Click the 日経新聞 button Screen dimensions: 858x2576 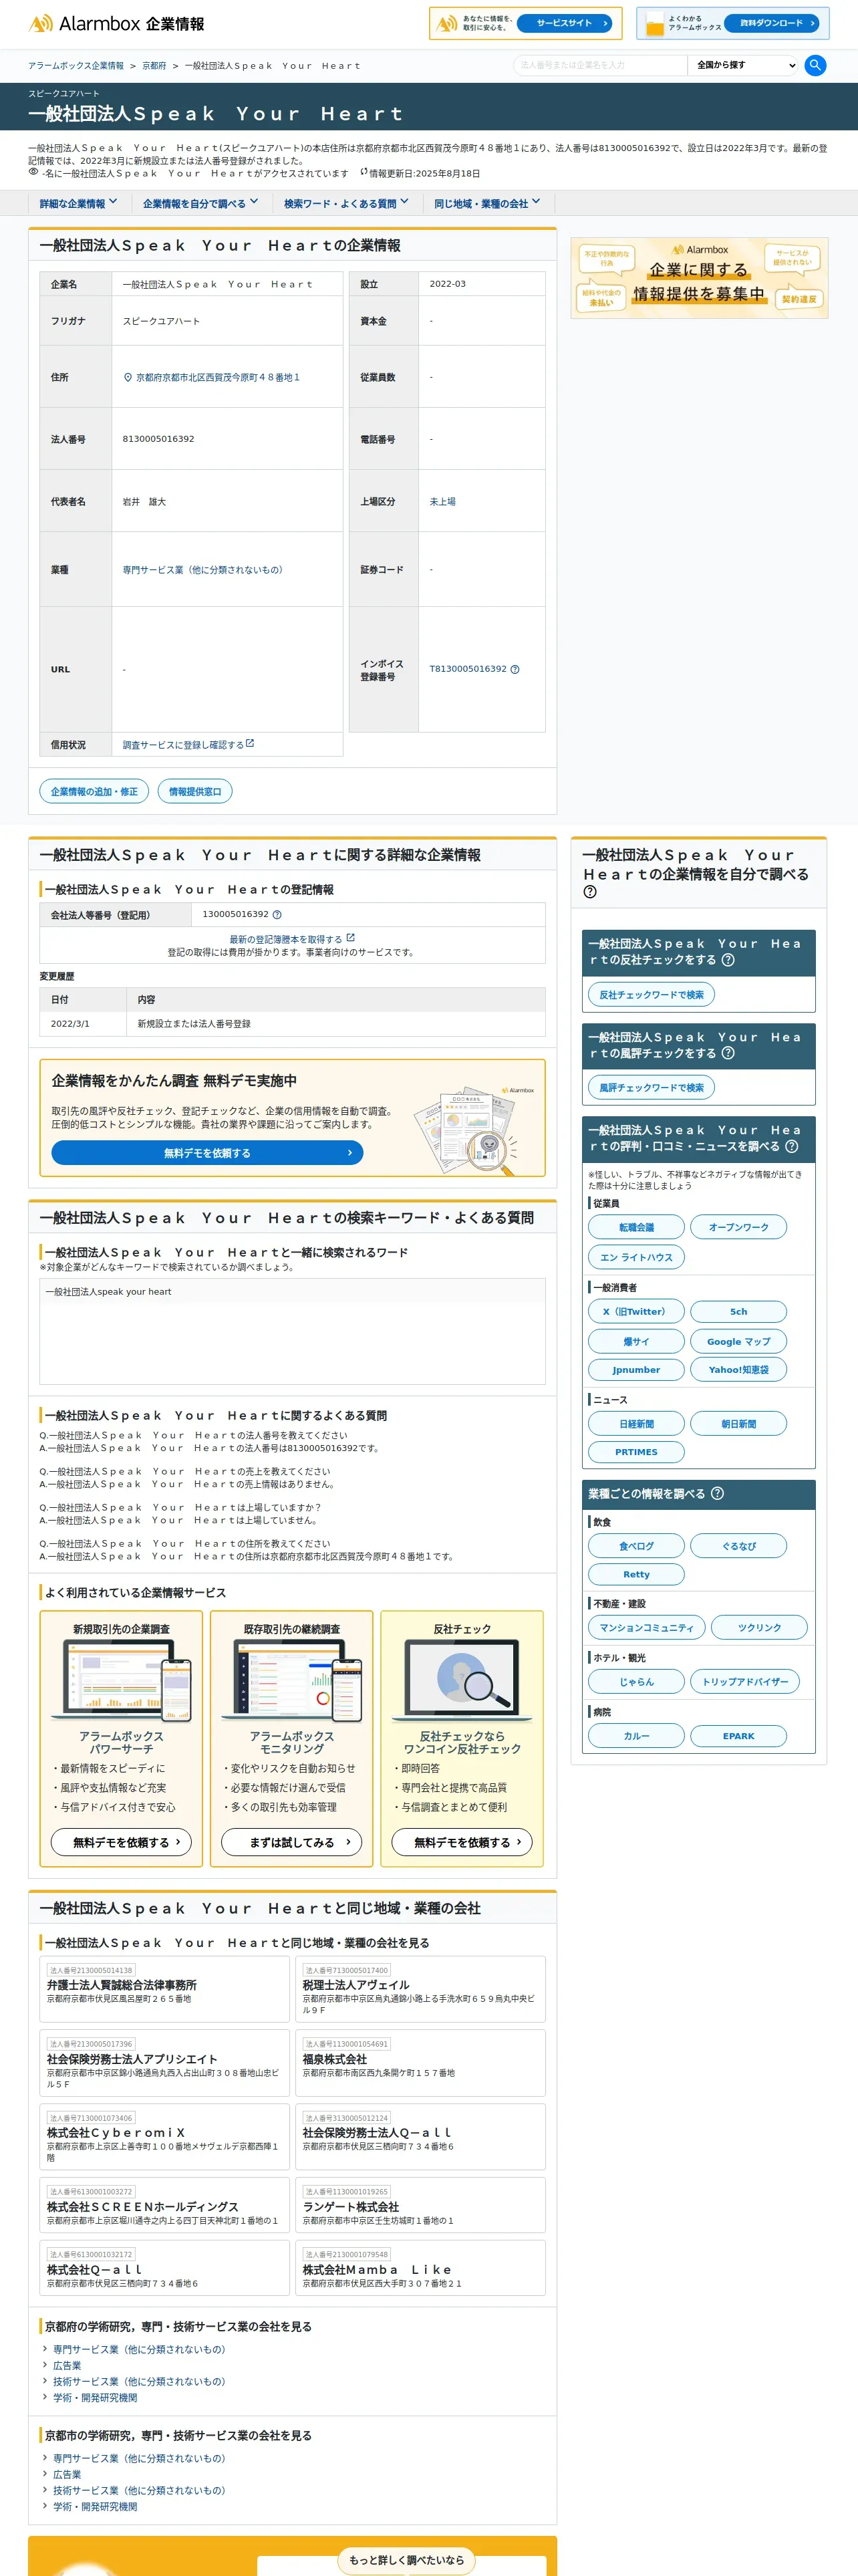pyautogui.click(x=636, y=1424)
